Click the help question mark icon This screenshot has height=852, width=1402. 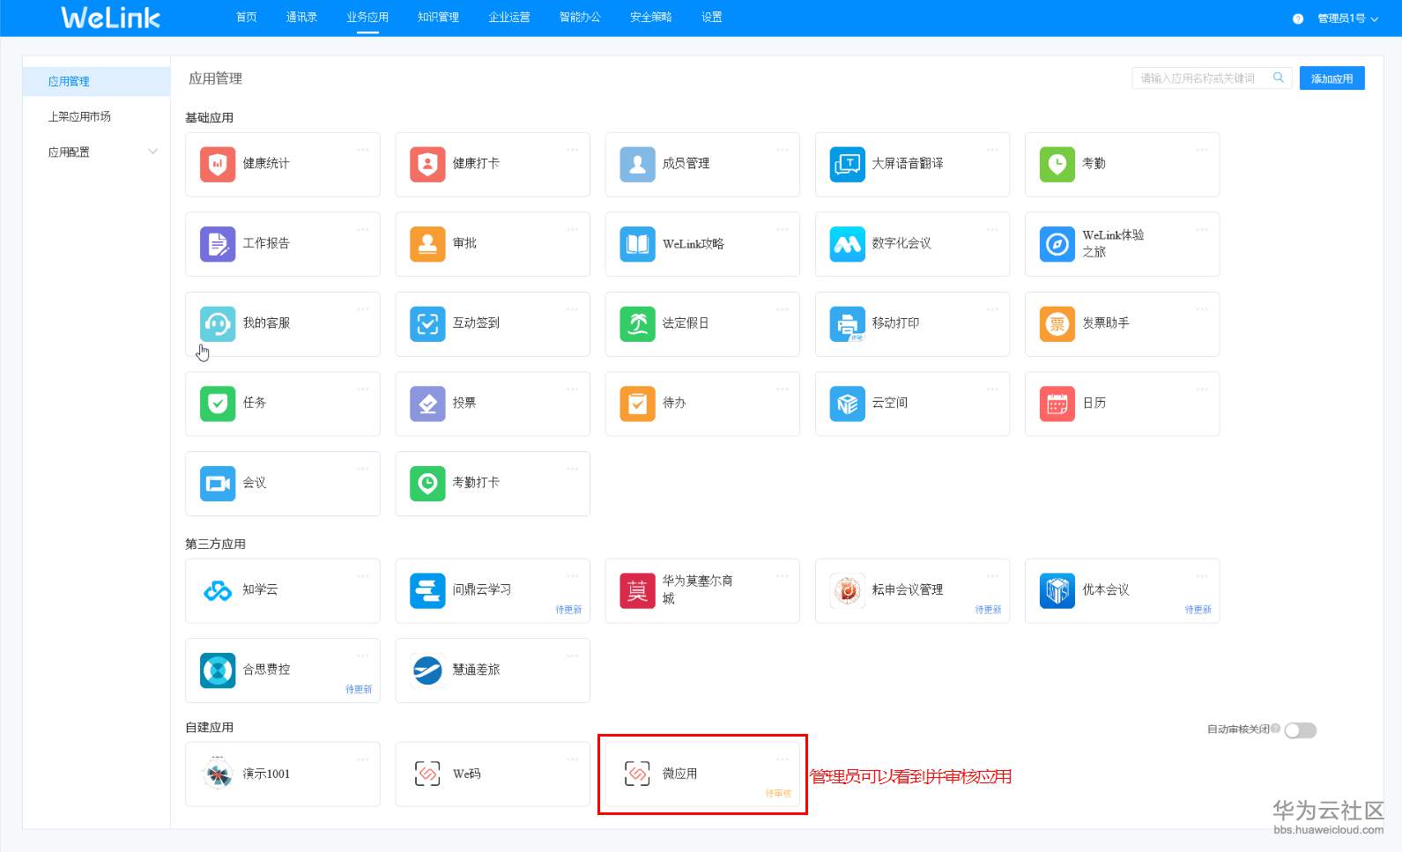click(x=1298, y=19)
